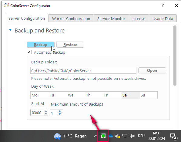The image size is (181, 142).
Task: Switch to Worker Configuration tab
Action: click(71, 19)
